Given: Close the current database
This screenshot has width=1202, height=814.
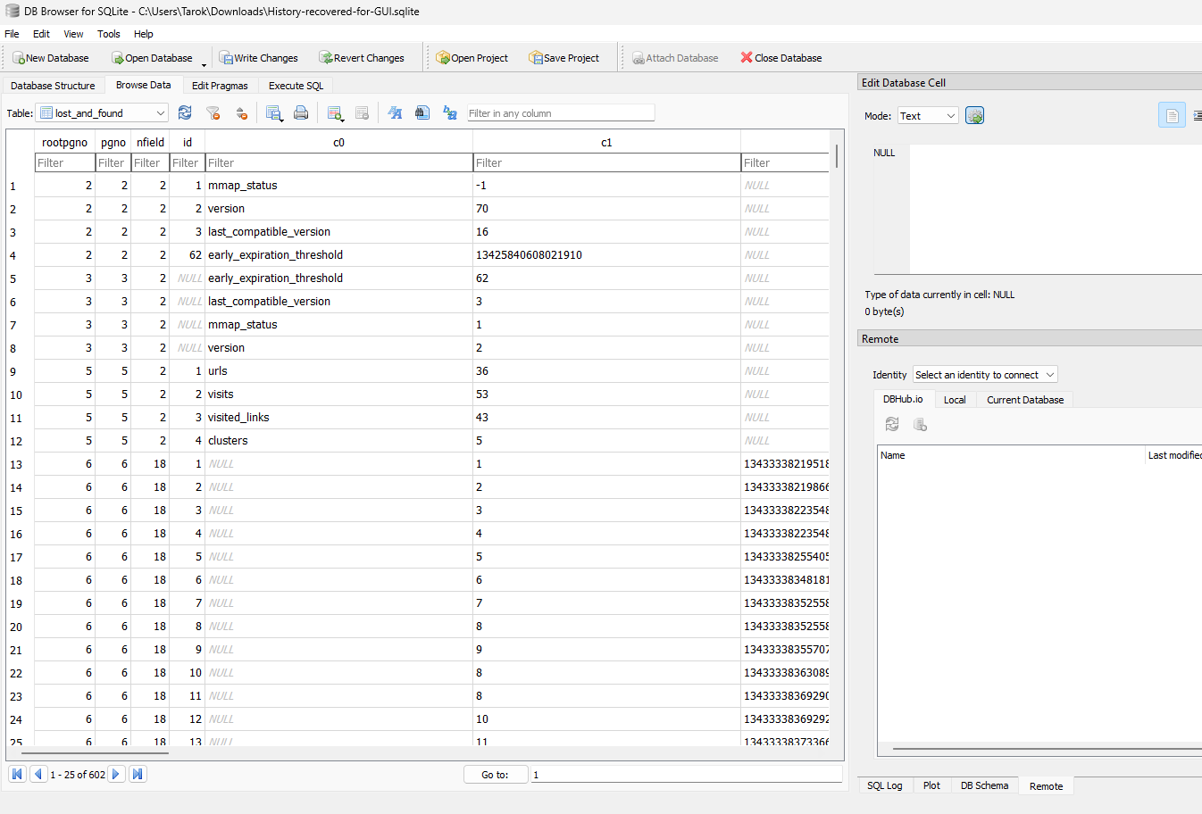Looking at the screenshot, I should coord(781,58).
